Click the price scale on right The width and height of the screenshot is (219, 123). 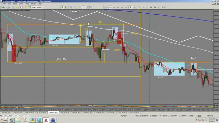pyautogui.click(x=216, y=56)
